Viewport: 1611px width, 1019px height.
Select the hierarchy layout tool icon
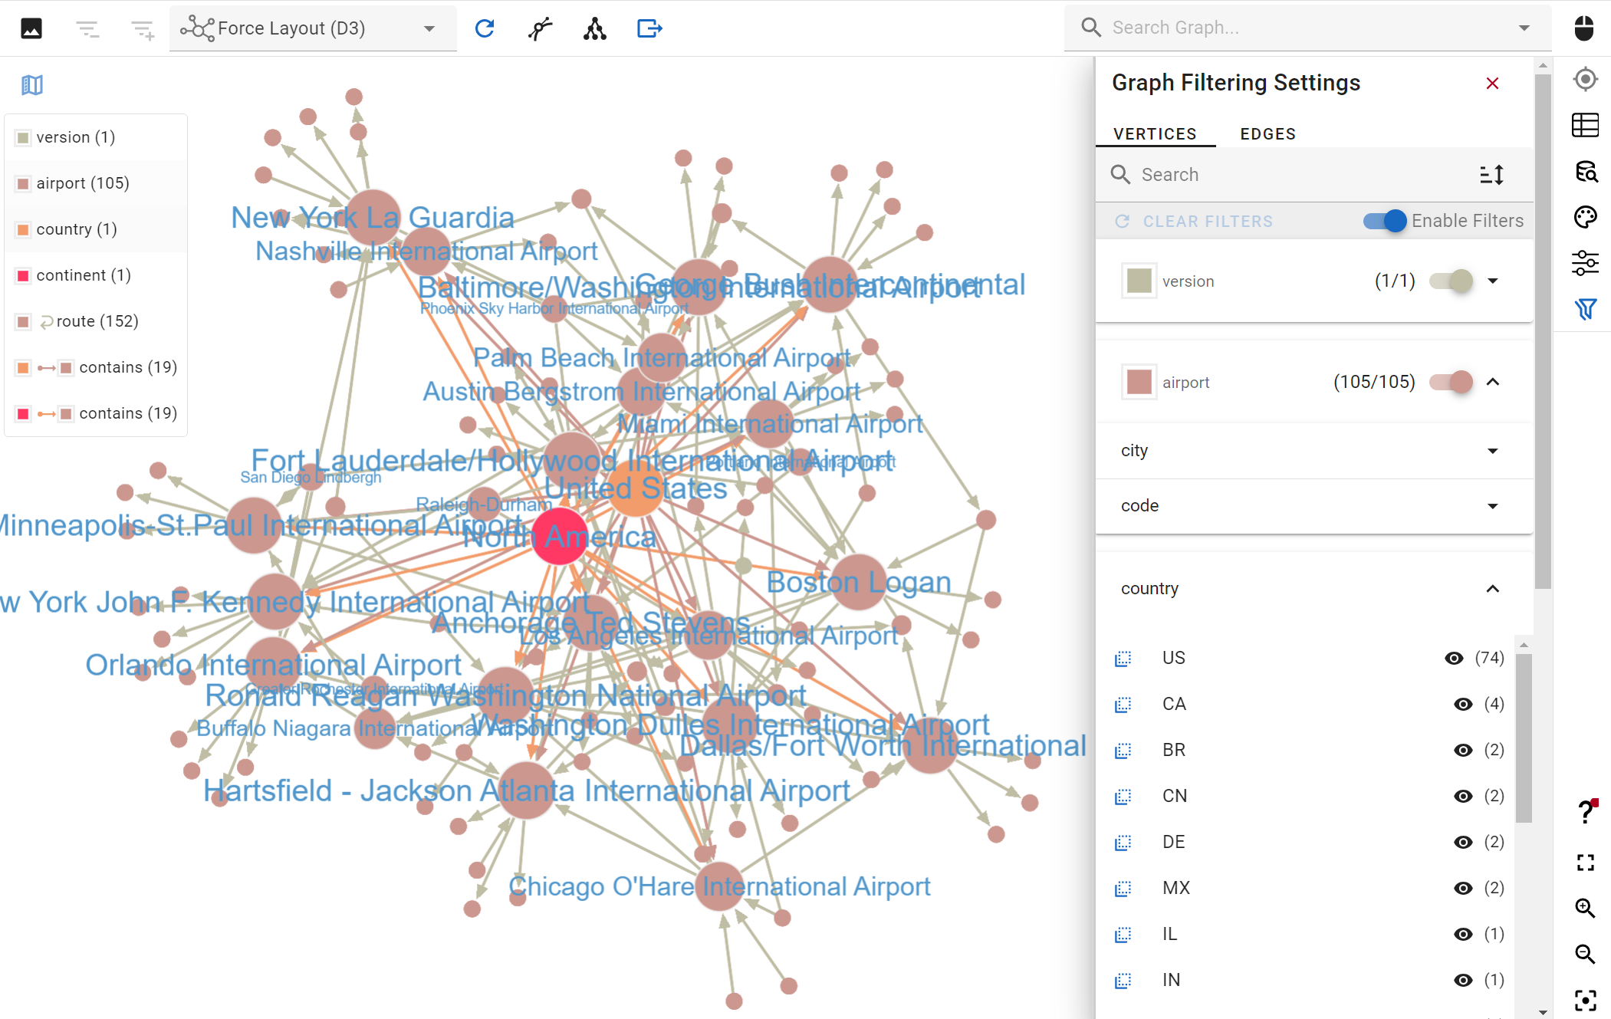pos(593,27)
